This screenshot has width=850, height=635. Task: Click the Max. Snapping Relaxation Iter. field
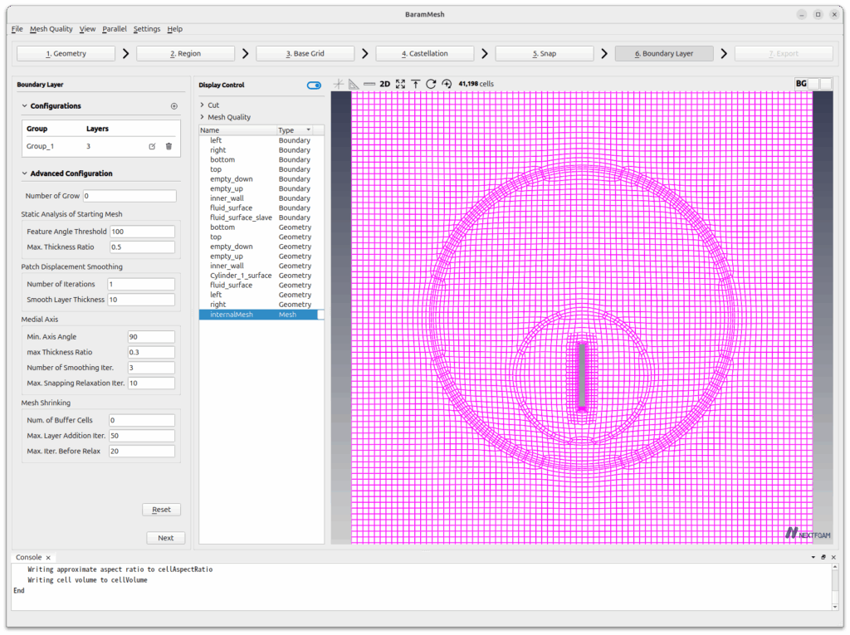(151, 383)
